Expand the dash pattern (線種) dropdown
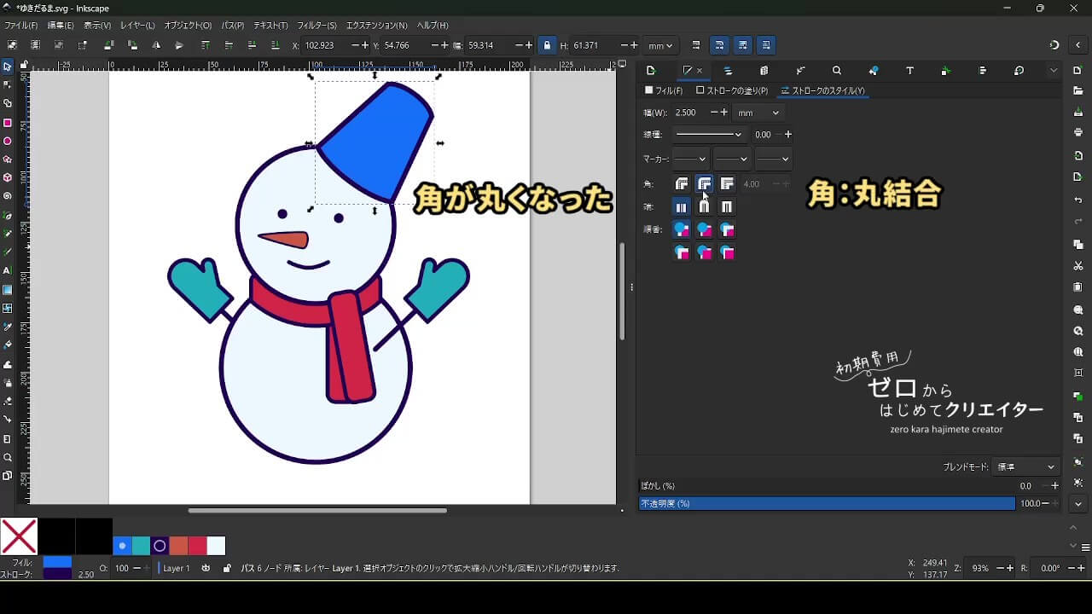The image size is (1092, 614). pyautogui.click(x=709, y=135)
